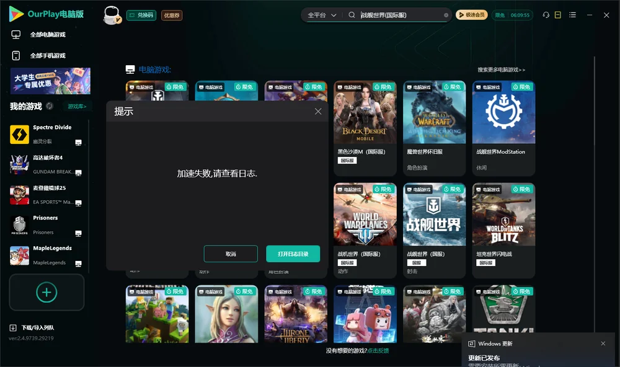Click the PC icon on the GUNDAM BREAKER row

[78, 173]
